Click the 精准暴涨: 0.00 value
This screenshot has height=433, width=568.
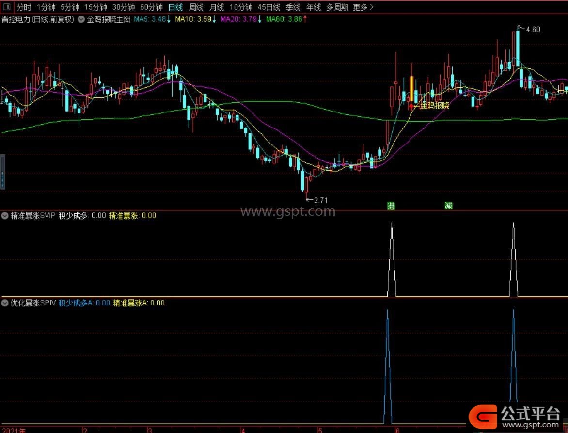[133, 216]
